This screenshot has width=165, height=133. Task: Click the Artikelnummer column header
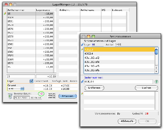point(21,10)
